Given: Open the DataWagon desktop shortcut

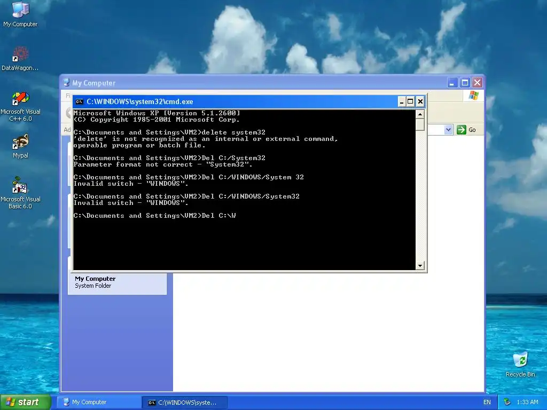Looking at the screenshot, I should (x=20, y=59).
